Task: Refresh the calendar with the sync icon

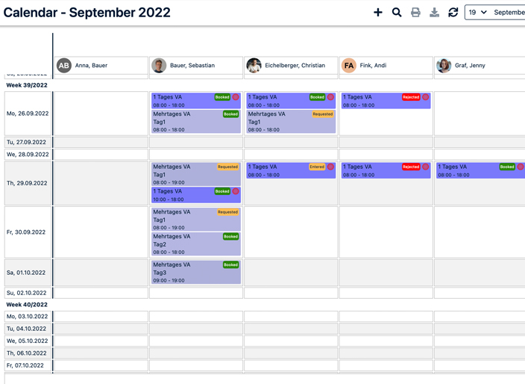Action: coord(453,13)
